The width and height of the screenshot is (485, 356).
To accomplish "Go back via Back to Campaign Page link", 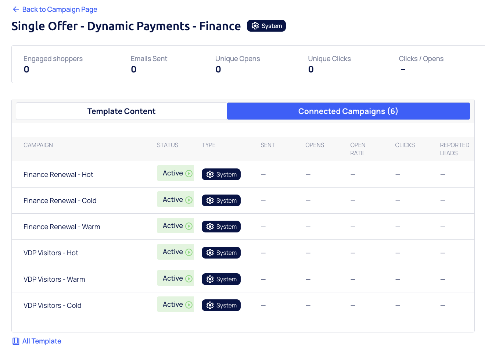I will 60,9.
